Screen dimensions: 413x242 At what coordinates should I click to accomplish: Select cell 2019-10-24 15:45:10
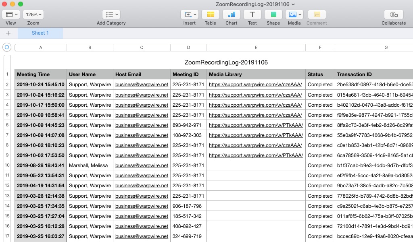point(41,85)
